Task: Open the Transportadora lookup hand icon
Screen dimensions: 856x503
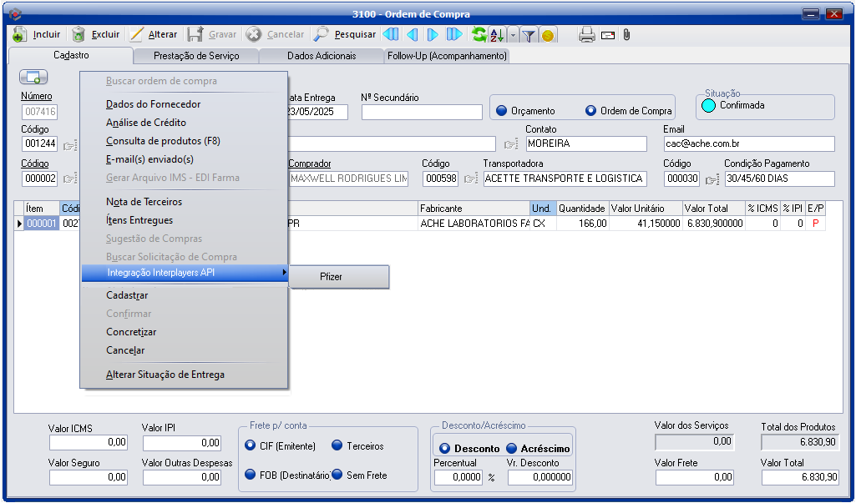Action: pos(471,179)
